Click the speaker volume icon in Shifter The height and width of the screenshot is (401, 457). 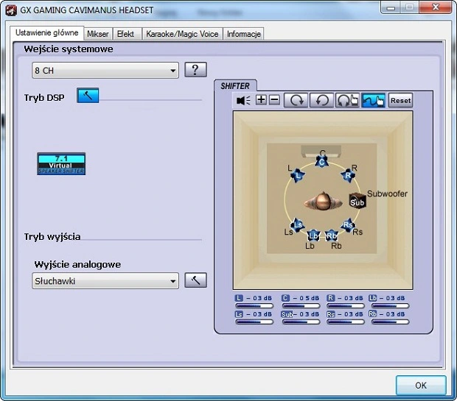click(x=243, y=100)
